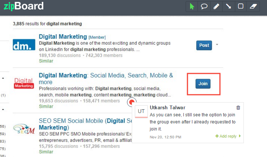The image size is (267, 157).
Task: Delete Utkarsh Talwar's comment with trash icon
Action: click(238, 107)
